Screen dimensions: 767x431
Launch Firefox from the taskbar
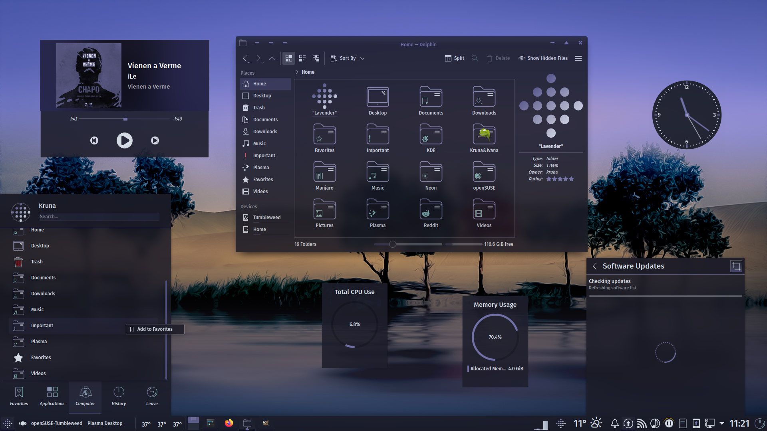pyautogui.click(x=229, y=423)
